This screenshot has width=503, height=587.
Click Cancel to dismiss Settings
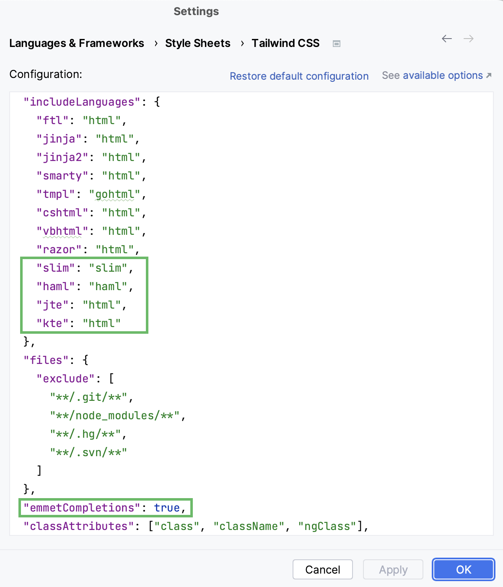(323, 569)
